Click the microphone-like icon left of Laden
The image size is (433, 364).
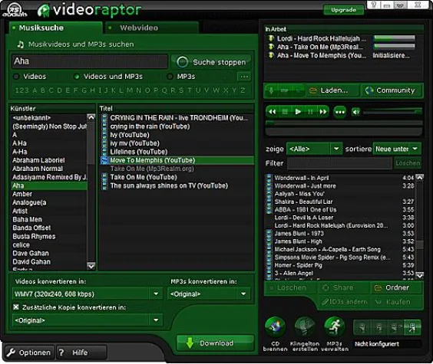coord(271,90)
